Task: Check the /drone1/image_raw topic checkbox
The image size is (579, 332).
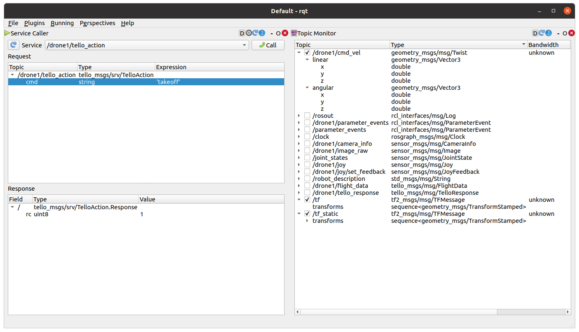Action: [307, 151]
